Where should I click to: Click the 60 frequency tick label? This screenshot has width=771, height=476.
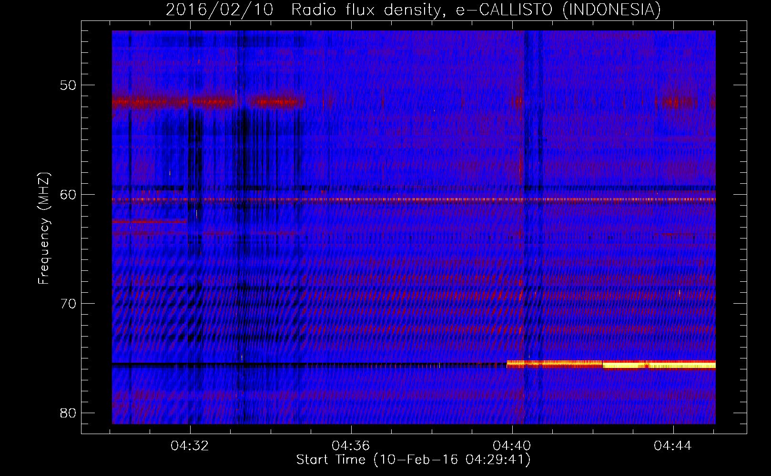[x=68, y=194]
